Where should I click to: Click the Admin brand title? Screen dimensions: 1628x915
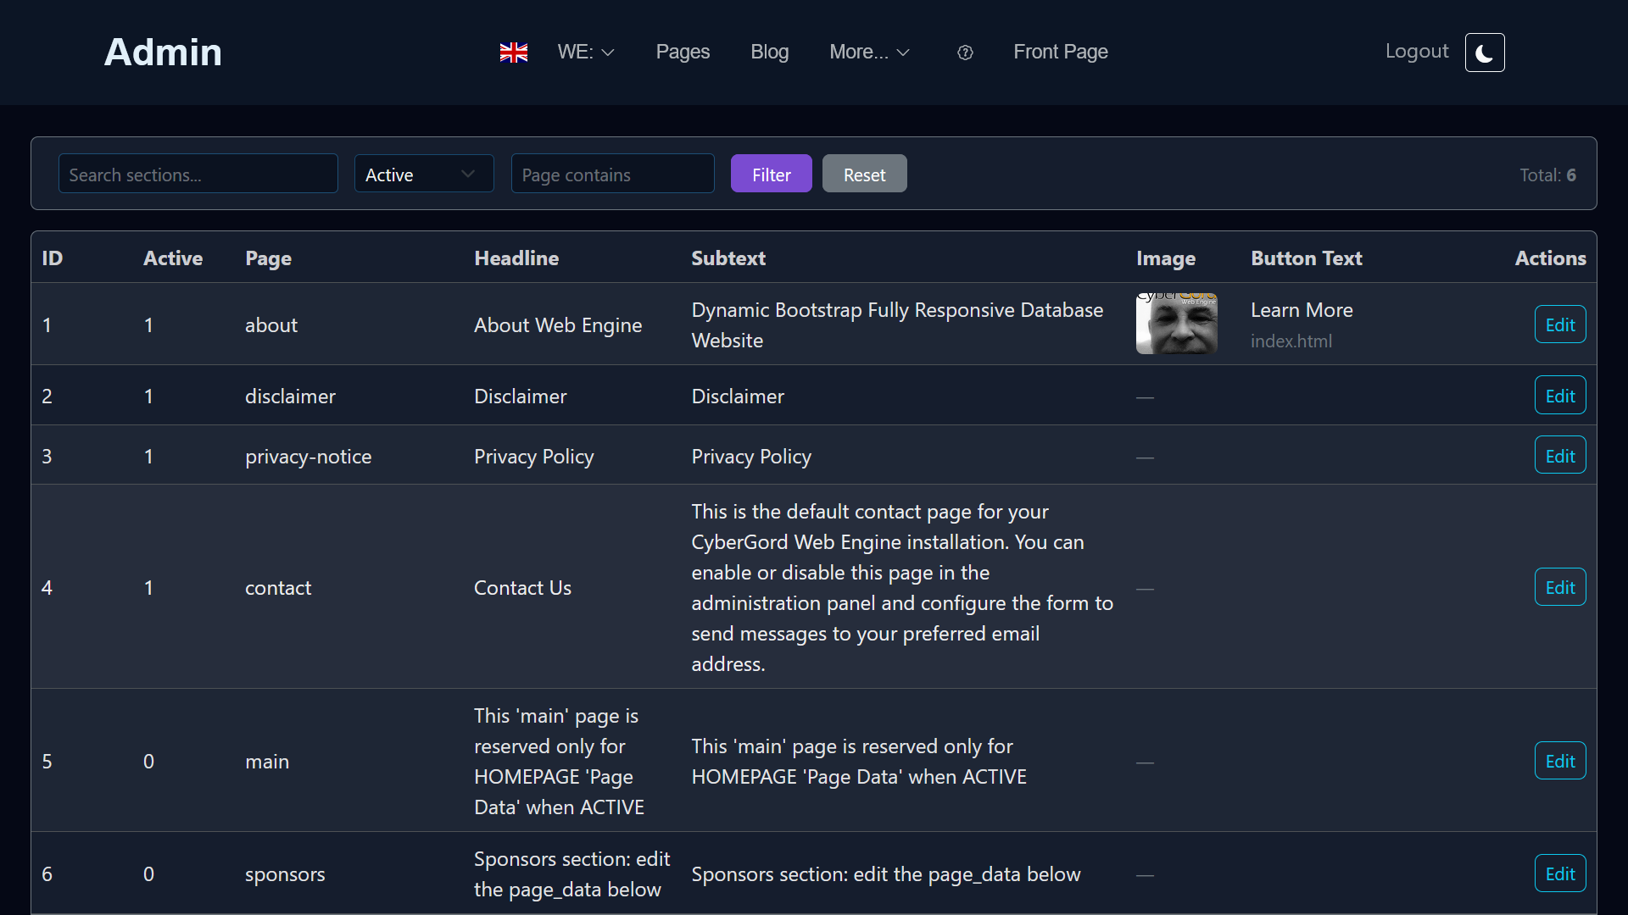(x=163, y=52)
